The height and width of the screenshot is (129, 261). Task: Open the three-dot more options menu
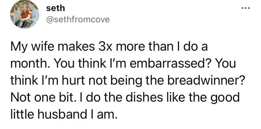(x=246, y=8)
